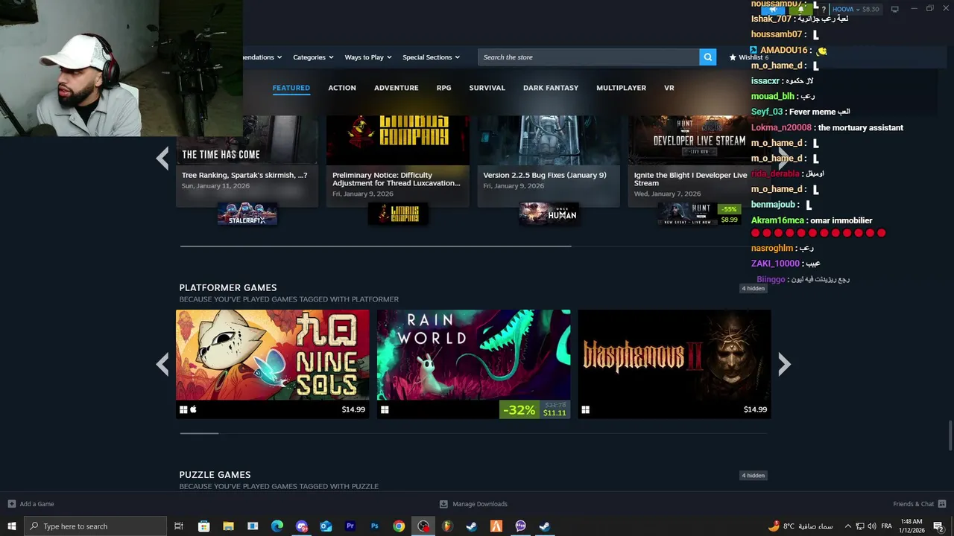This screenshot has width=954, height=536.
Task: Click '4 hidden' next to Platformer Games
Action: [754, 288]
